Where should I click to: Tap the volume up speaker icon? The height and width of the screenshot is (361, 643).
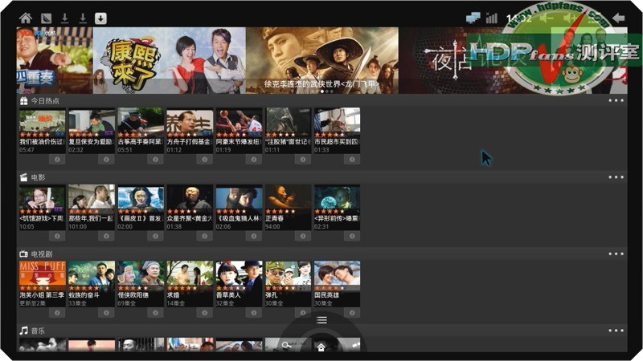(x=571, y=18)
